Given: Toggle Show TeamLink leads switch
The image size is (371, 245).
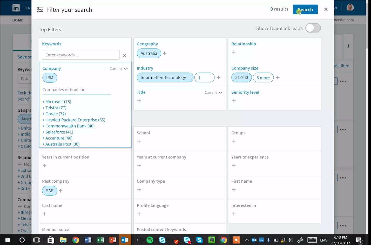Looking at the screenshot, I should [x=313, y=28].
